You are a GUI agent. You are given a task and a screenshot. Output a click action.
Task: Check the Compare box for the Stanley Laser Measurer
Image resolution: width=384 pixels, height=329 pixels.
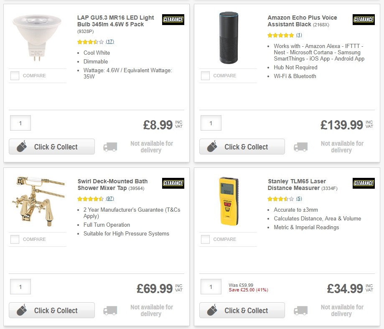pyautogui.click(x=205, y=239)
